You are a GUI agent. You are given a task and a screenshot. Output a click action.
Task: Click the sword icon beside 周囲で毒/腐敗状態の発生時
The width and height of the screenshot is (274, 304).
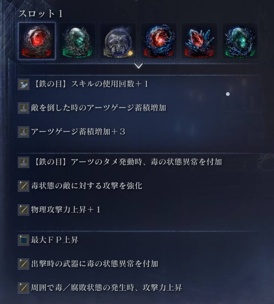click(x=23, y=288)
